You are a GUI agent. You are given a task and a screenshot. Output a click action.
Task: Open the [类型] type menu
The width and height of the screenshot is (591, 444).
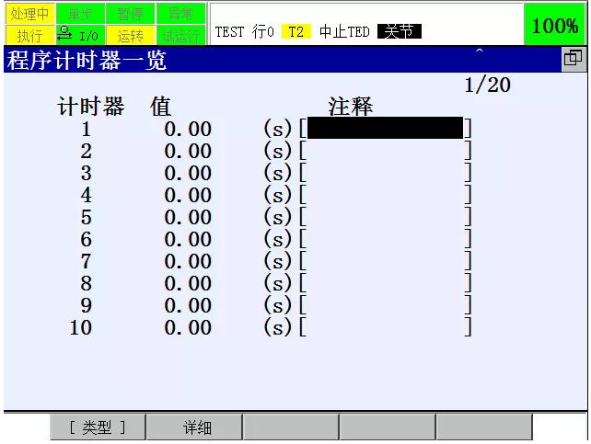point(98,427)
